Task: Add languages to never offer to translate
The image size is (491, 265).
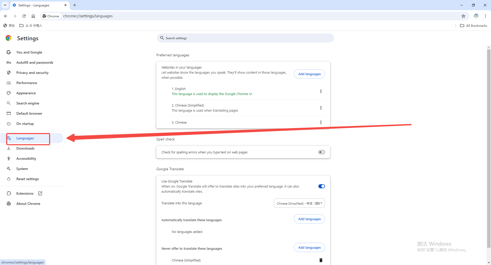Action: [x=309, y=247]
